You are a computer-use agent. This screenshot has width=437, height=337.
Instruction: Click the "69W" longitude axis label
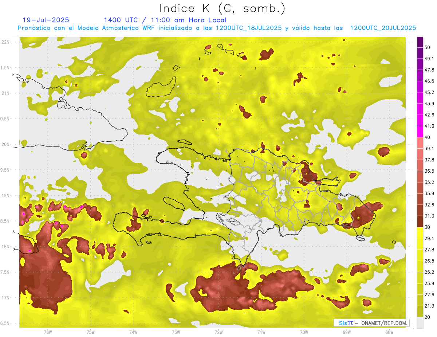[x=347, y=332]
